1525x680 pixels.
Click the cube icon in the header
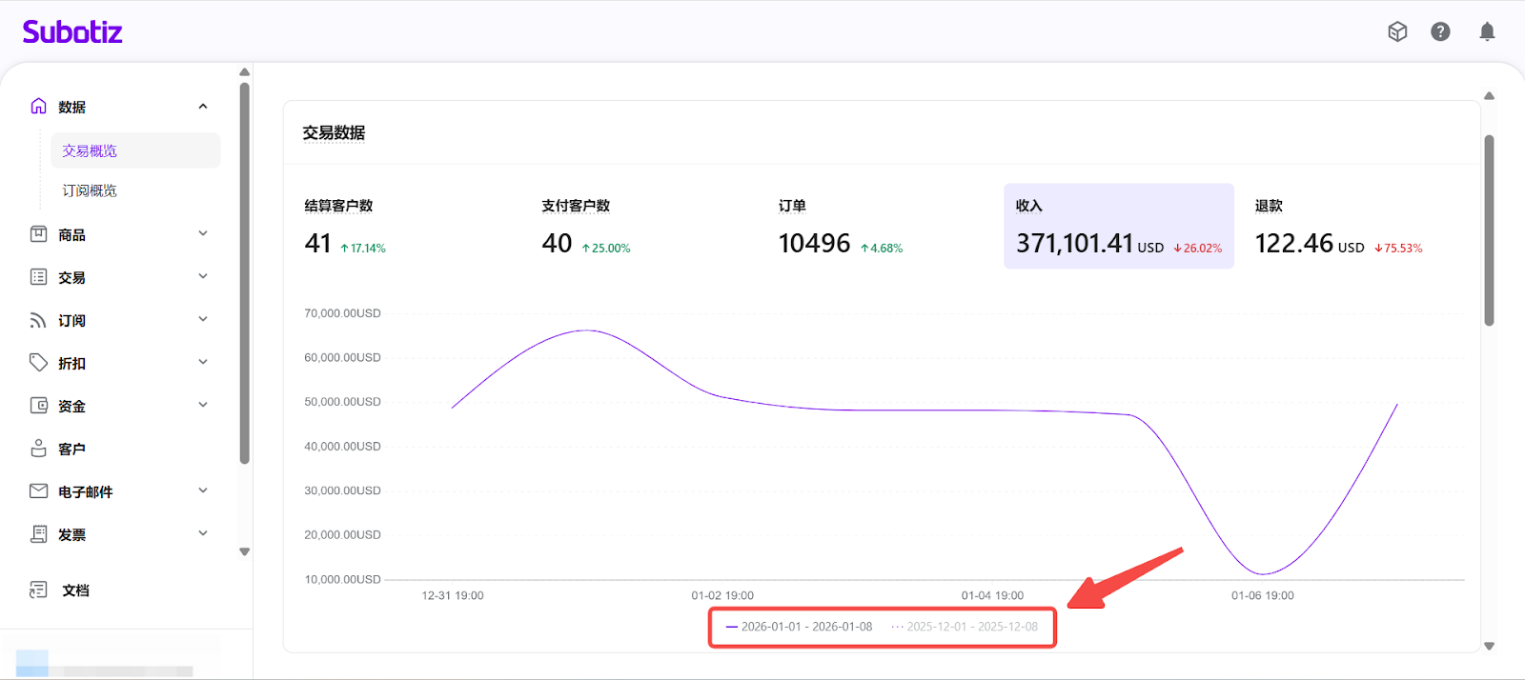click(x=1397, y=31)
